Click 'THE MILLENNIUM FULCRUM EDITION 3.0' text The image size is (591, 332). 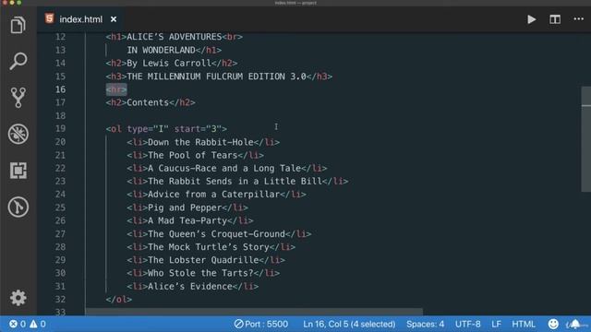(216, 77)
